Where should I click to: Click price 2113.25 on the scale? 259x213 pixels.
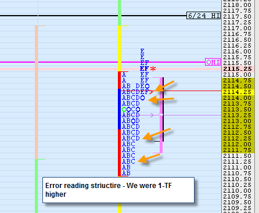238,115
